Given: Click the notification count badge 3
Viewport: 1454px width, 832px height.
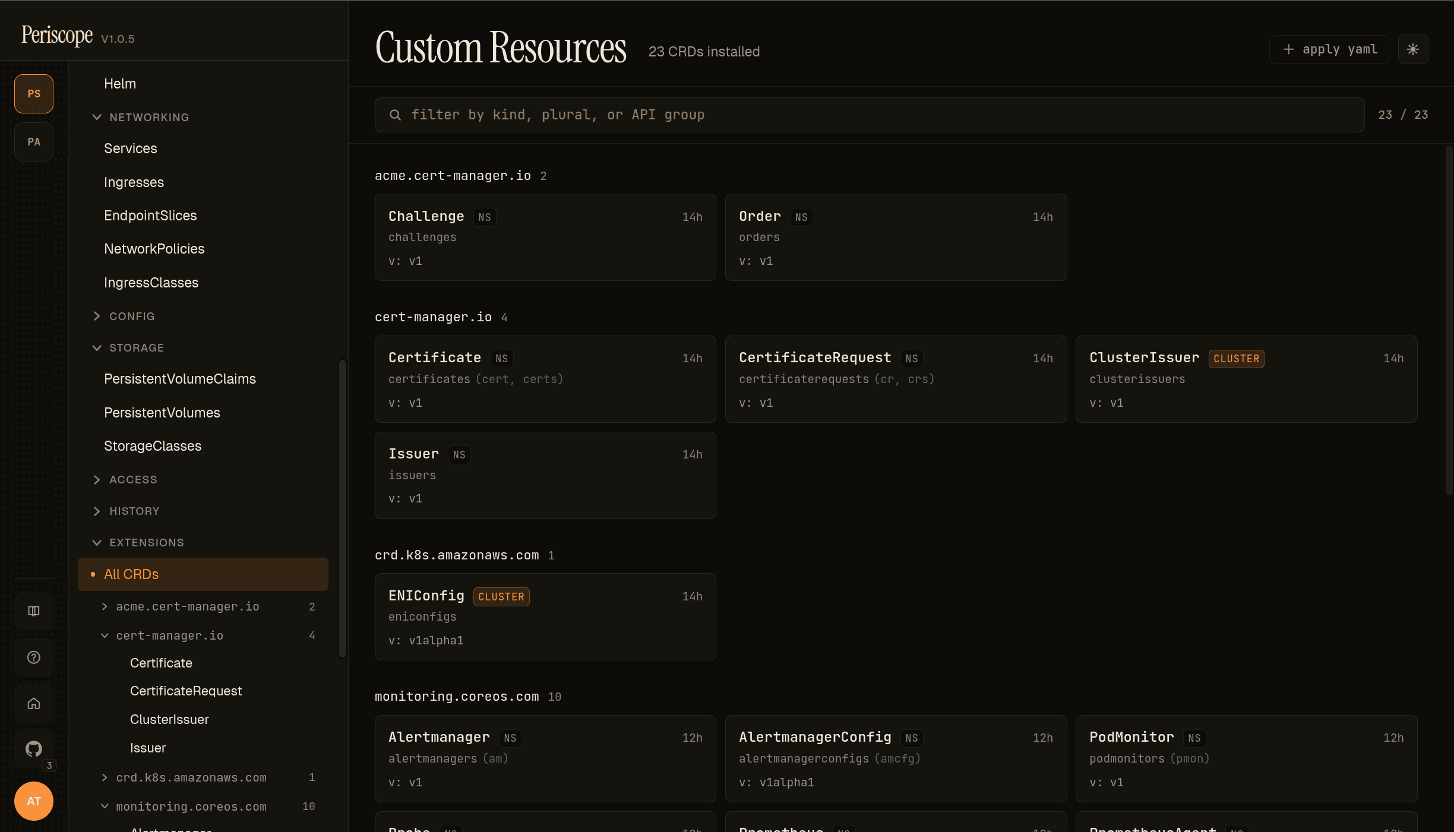Looking at the screenshot, I should coord(49,765).
